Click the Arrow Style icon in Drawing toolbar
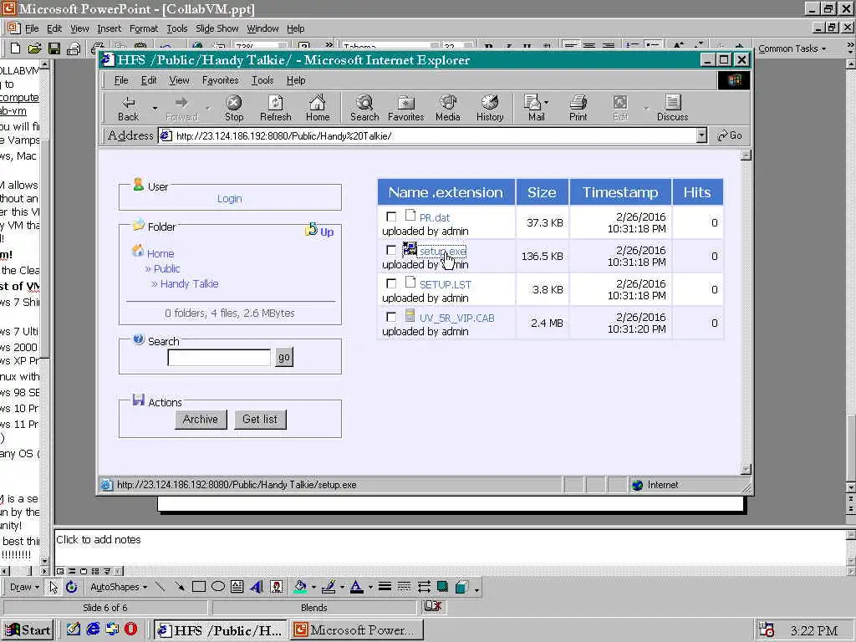 pos(424,587)
